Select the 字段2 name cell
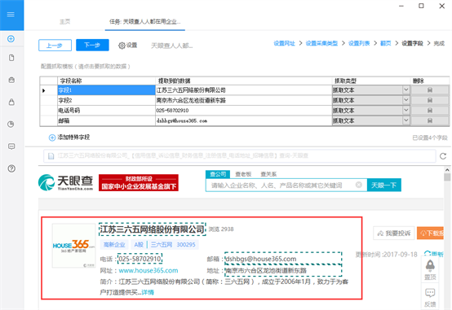 coord(106,100)
